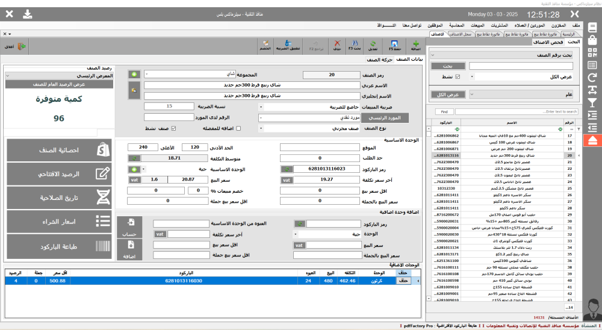Click the Edit (تعديل) toolbar icon

[374, 45]
